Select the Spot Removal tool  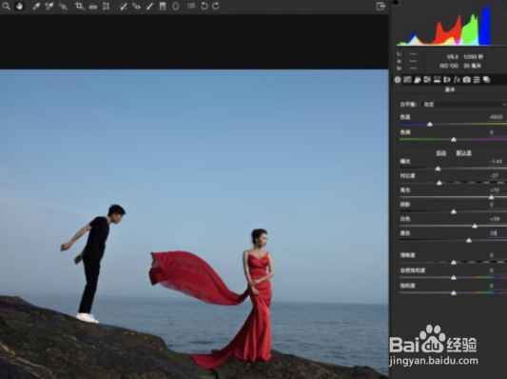pyautogui.click(x=123, y=6)
